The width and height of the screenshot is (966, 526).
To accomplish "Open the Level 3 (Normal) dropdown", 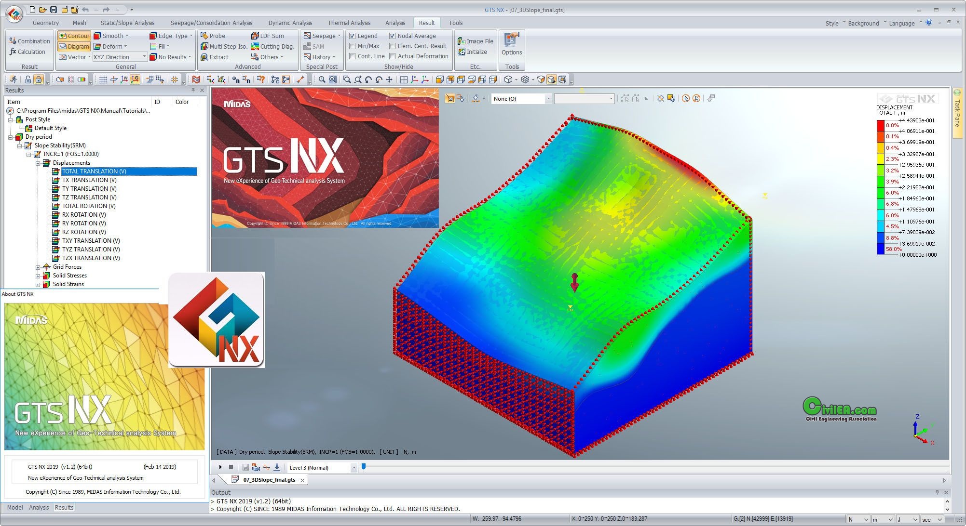I will (x=354, y=468).
